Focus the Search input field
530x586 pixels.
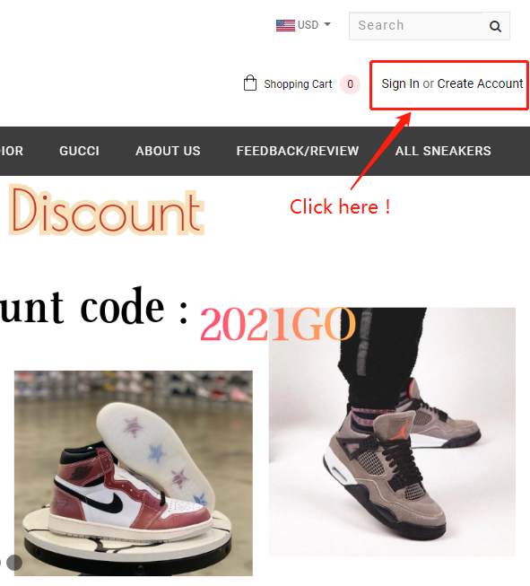point(416,26)
